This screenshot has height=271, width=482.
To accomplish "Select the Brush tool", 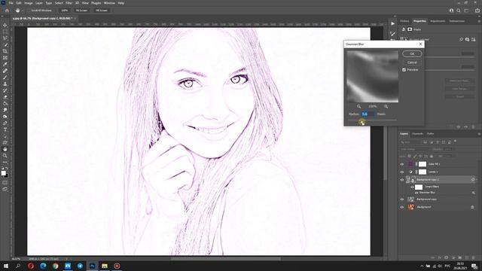I will (5, 77).
